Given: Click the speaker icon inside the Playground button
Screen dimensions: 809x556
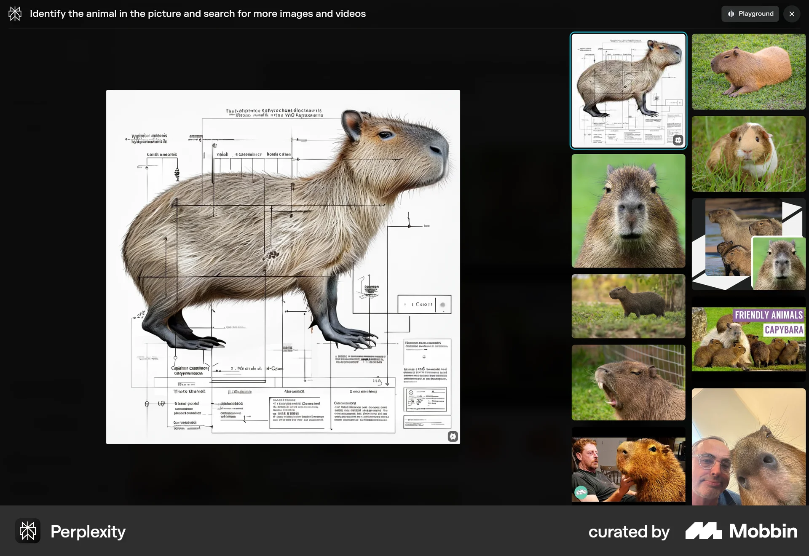Looking at the screenshot, I should [x=731, y=13].
